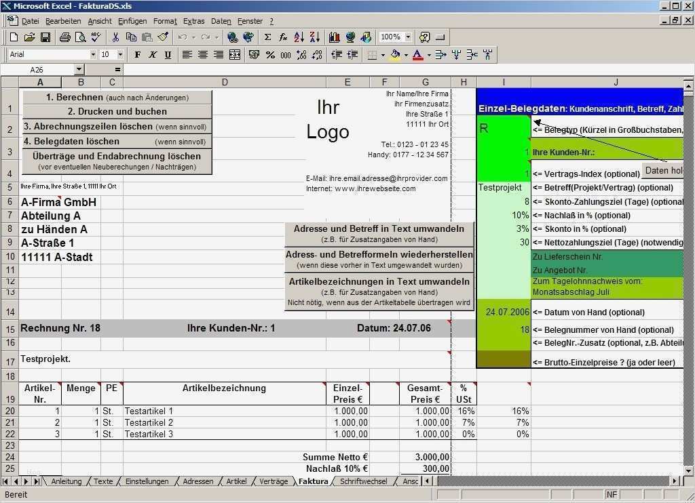Viewport: 695px width, 503px height.
Task: Click the AutoSum sigma icon
Action: pos(267,37)
